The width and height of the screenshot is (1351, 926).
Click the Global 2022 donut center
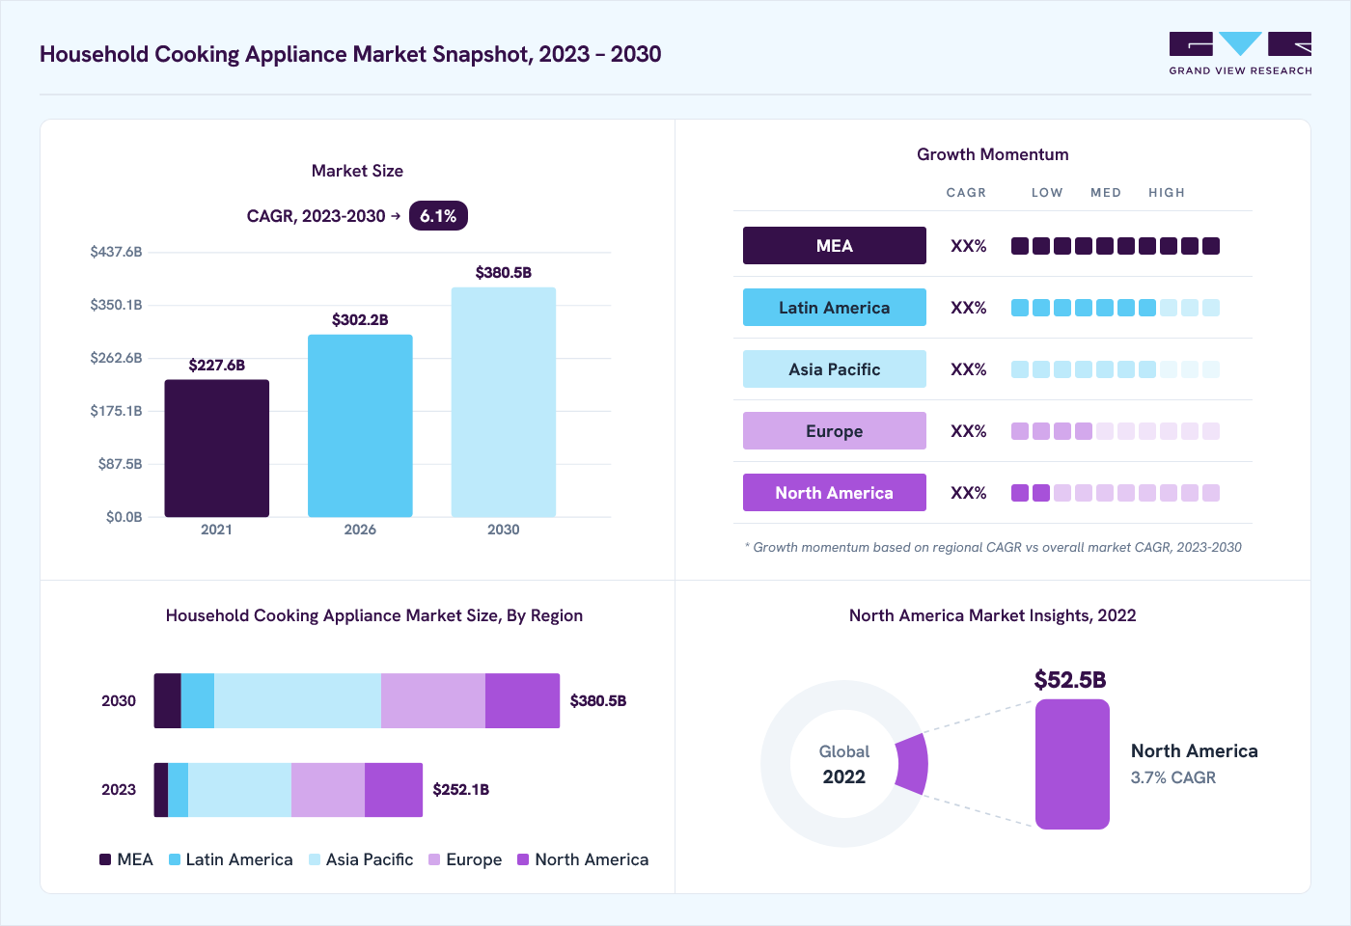pos(844,764)
